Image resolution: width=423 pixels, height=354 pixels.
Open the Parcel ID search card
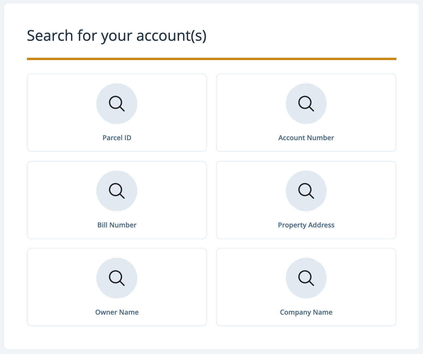(117, 113)
